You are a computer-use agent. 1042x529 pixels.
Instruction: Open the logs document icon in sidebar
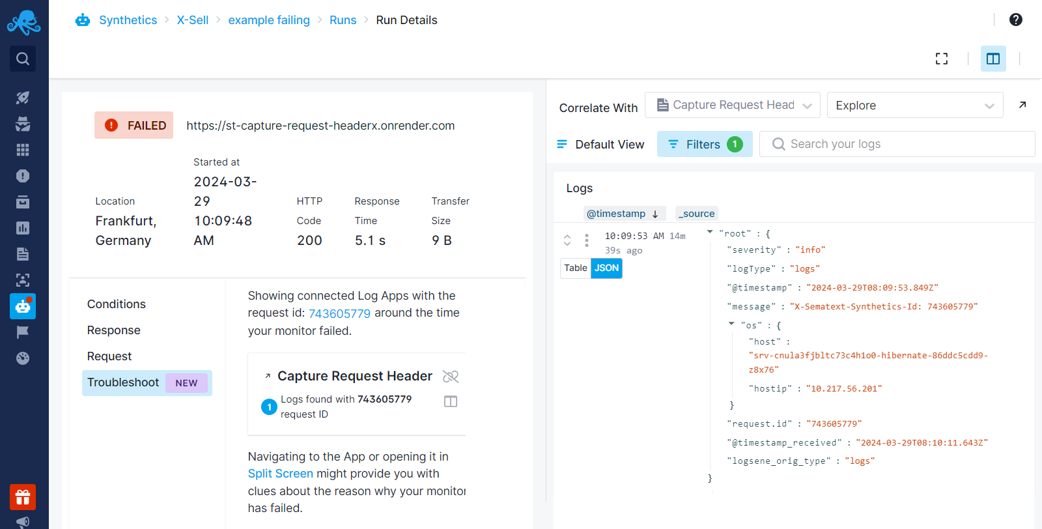[x=23, y=254]
